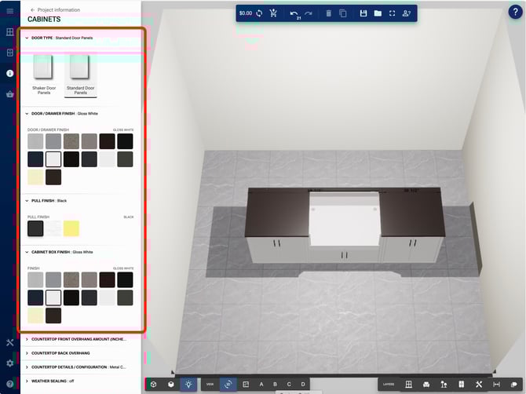This screenshot has height=394, width=526.
Task: Expand the Countertop Back Overhang section
Action: (27, 353)
